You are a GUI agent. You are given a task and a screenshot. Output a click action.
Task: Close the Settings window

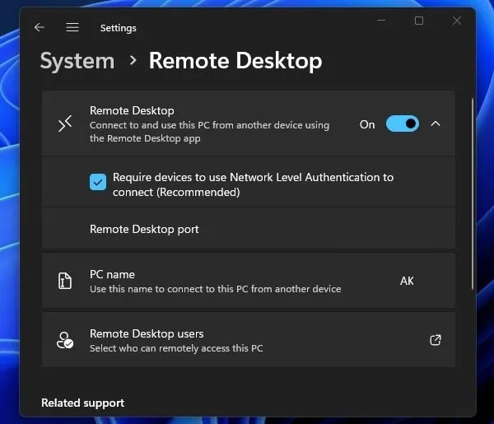[x=456, y=21]
